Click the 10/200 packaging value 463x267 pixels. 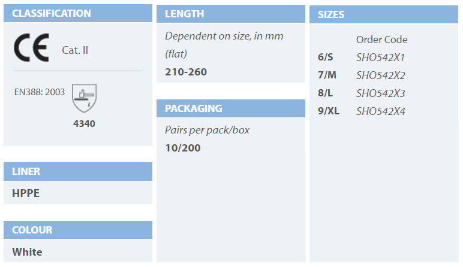point(183,148)
